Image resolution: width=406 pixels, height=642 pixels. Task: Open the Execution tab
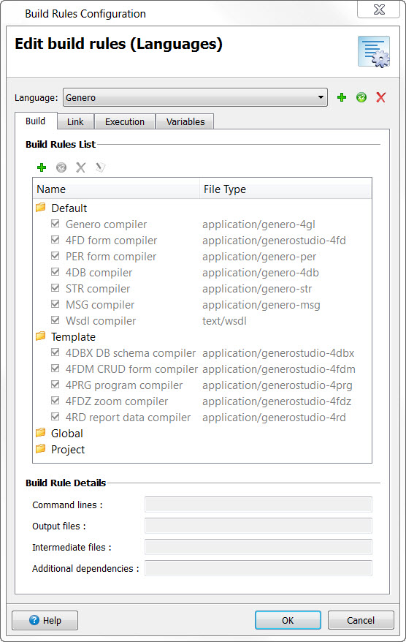click(x=125, y=121)
